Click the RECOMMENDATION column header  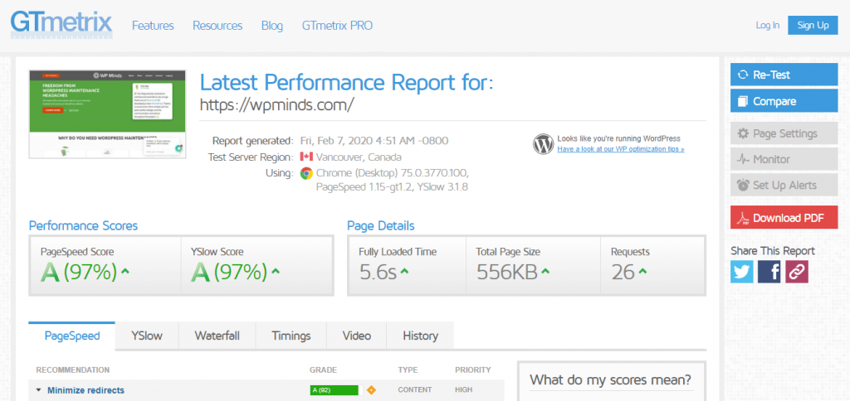73,370
